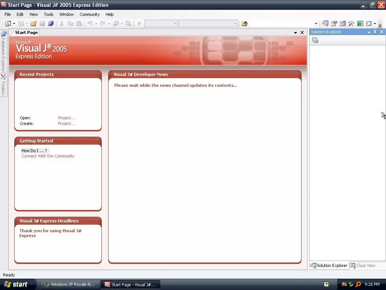The width and height of the screenshot is (386, 290).
Task: Open the Tools menu
Action: coord(49,14)
